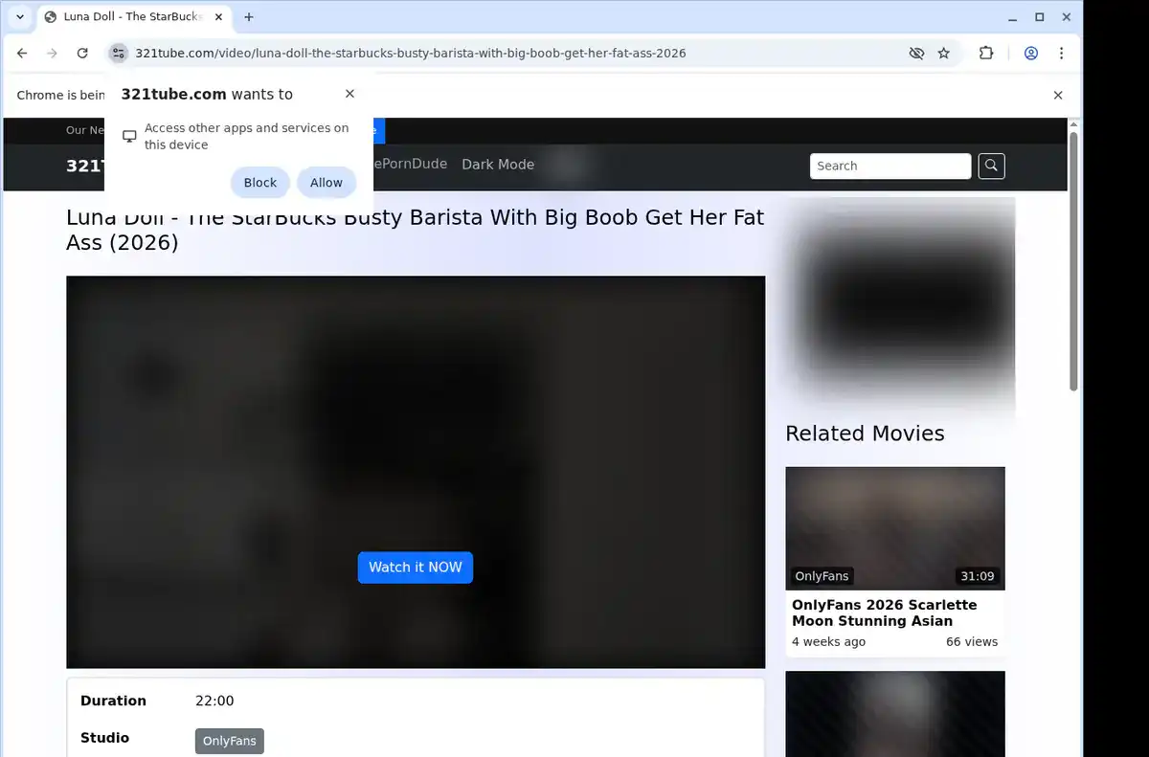Screen dimensions: 1149x757
Task: Click Allow in the permission prompt
Action: pos(327,183)
